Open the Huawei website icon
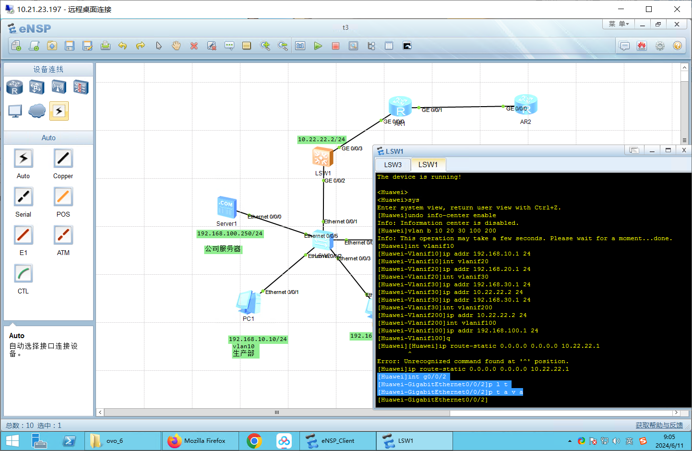This screenshot has width=692, height=451. pyautogui.click(x=642, y=46)
